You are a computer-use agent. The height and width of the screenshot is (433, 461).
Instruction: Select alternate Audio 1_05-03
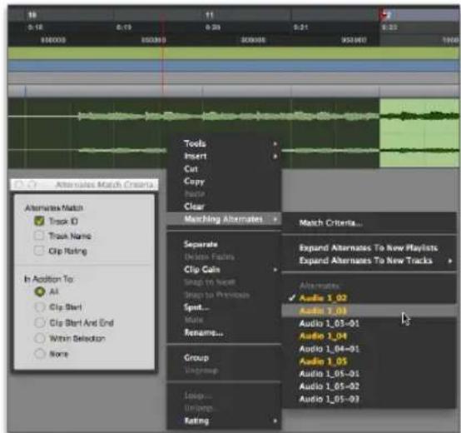point(369,399)
